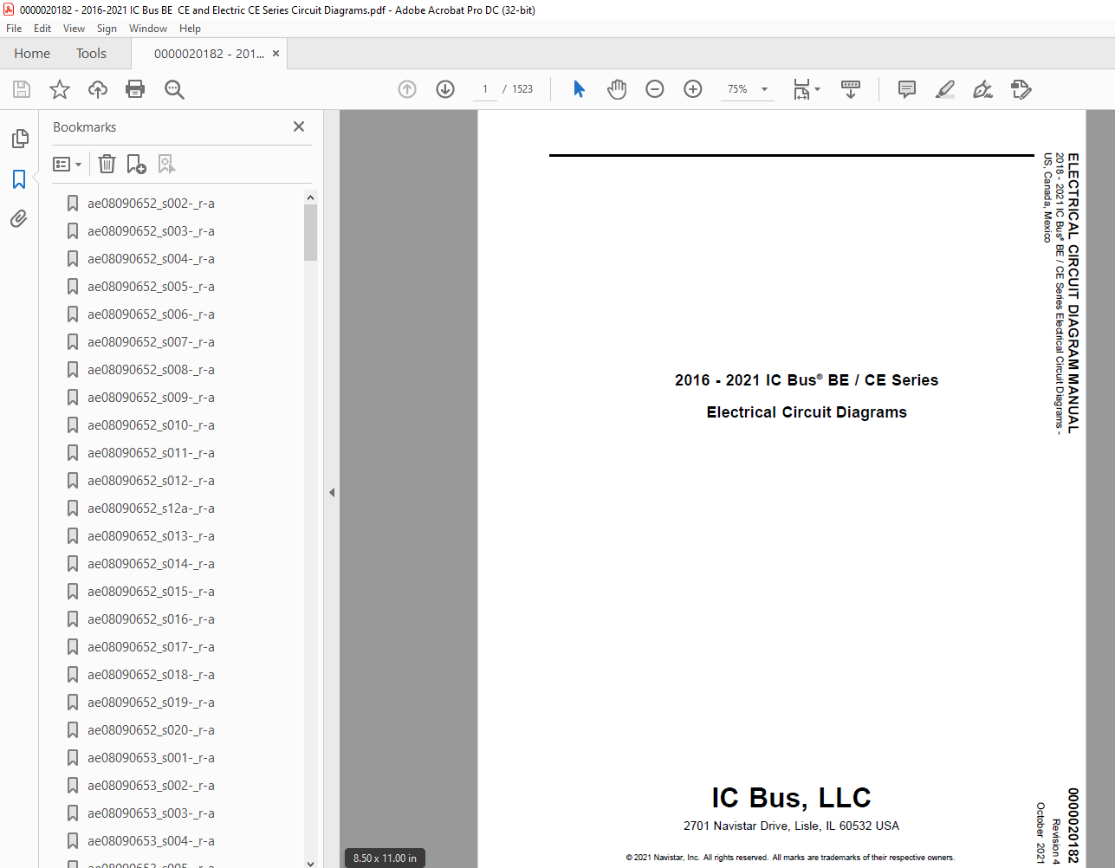Image resolution: width=1115 pixels, height=868 pixels.
Task: Open bookmark ae08090652_s020-_r-a
Action: [x=151, y=730]
